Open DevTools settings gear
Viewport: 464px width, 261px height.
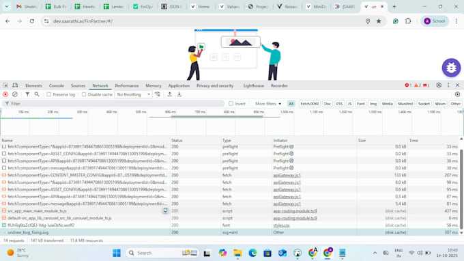click(439, 85)
